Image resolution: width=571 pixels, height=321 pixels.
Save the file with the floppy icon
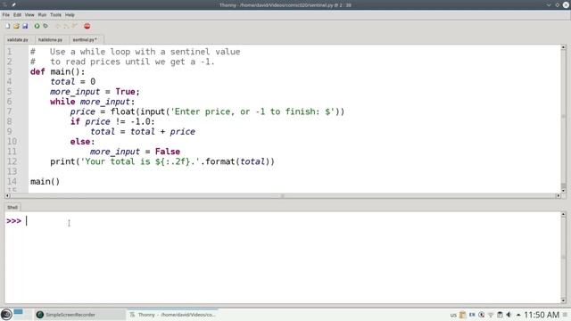pos(25,26)
